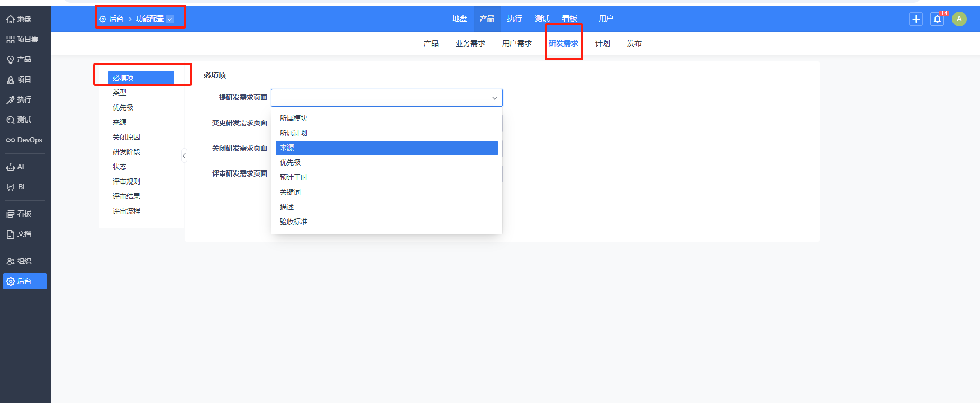The image size is (980, 403).
Task: Open 看板 in the left sidebar
Action: coord(20,214)
